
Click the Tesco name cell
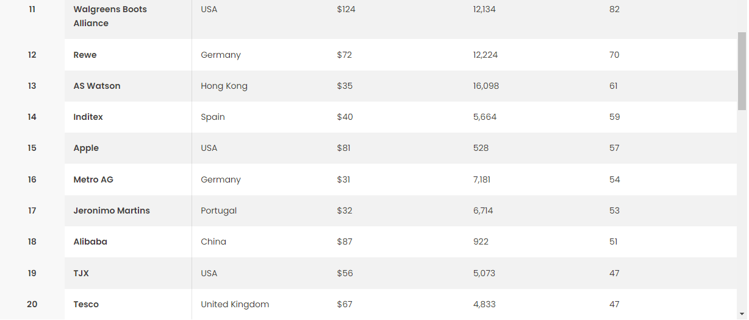86,304
